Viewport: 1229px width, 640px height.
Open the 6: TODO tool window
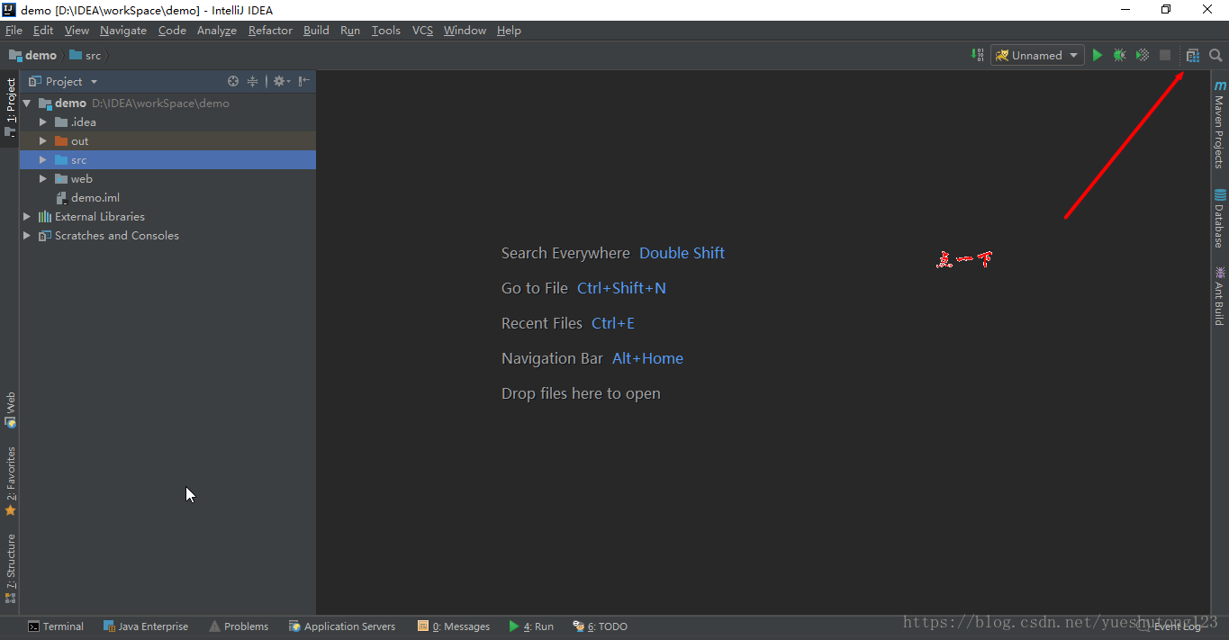click(x=601, y=626)
